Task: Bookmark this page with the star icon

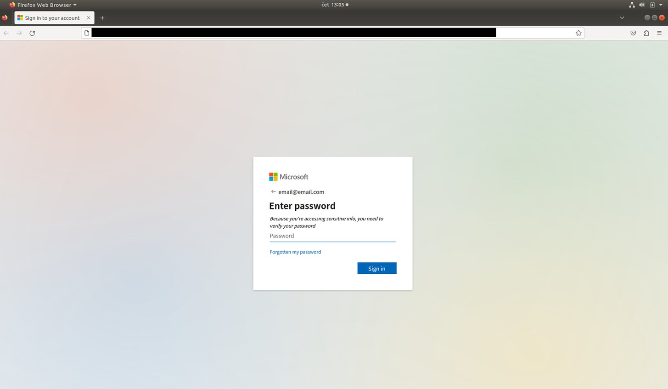Action: pos(578,33)
